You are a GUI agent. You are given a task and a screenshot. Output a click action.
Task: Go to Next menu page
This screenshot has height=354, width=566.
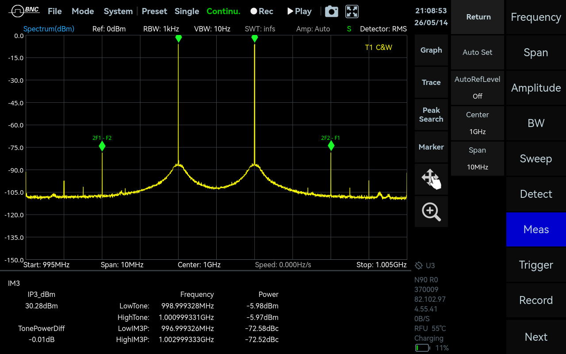[x=536, y=337]
